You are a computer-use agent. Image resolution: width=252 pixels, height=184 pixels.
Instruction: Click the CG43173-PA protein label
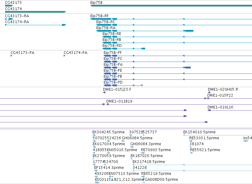coord(23,53)
